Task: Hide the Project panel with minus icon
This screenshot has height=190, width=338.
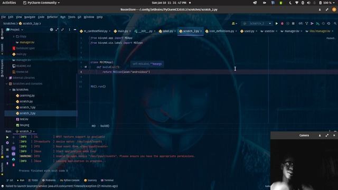Action: coord(75,30)
